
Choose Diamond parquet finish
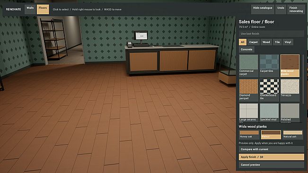coord(248,90)
